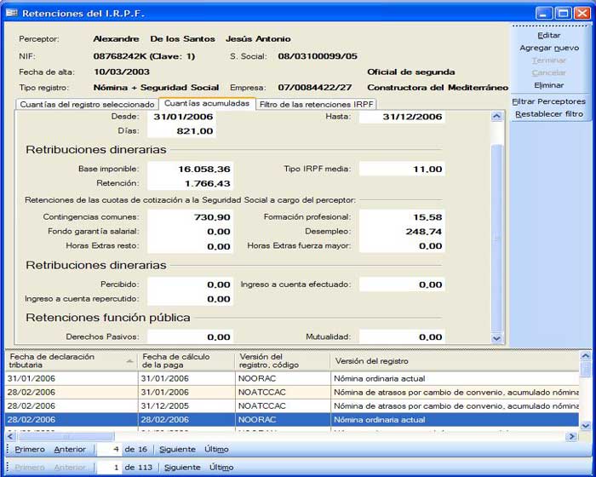Click the Editar button in side panel

coord(549,36)
